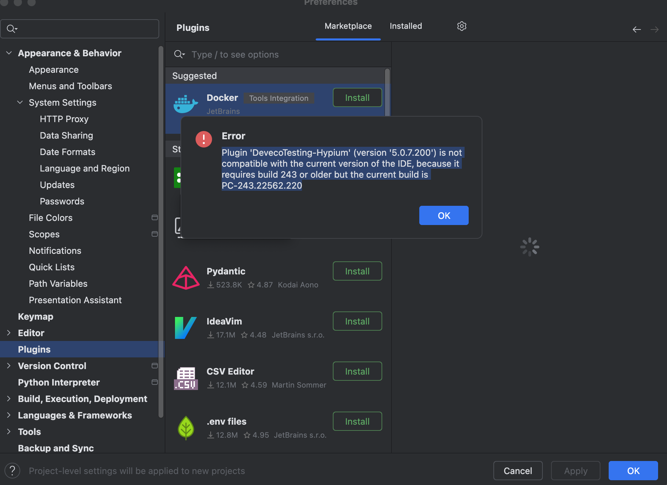Viewport: 667px width, 485px height.
Task: Click the IdeaVim plugin name
Action: coord(224,321)
